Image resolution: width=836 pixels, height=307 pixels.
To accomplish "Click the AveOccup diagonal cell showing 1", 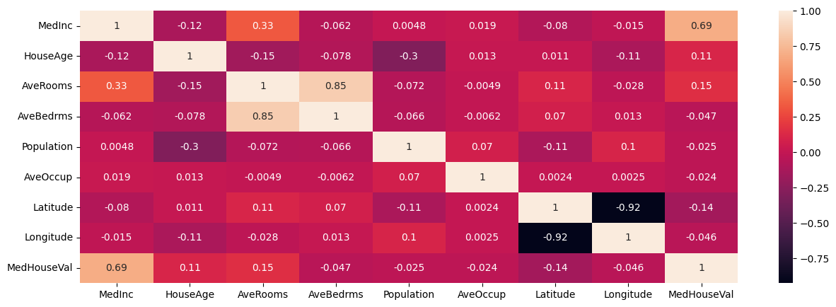I will [482, 177].
